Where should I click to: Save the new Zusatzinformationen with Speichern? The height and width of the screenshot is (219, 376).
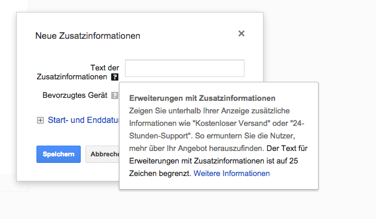(59, 154)
